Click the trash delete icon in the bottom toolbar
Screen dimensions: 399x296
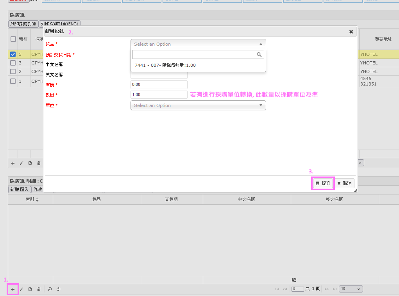point(38,289)
